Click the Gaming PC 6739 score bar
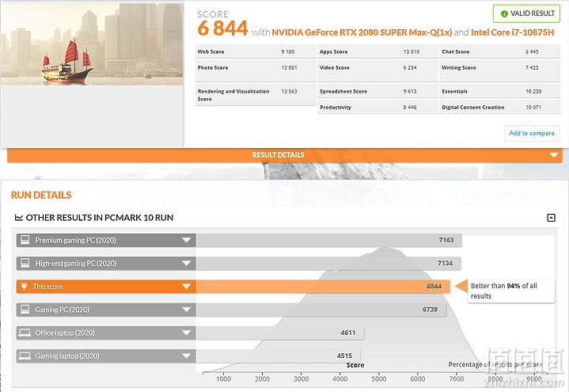This screenshot has height=392, width=569. [321, 310]
